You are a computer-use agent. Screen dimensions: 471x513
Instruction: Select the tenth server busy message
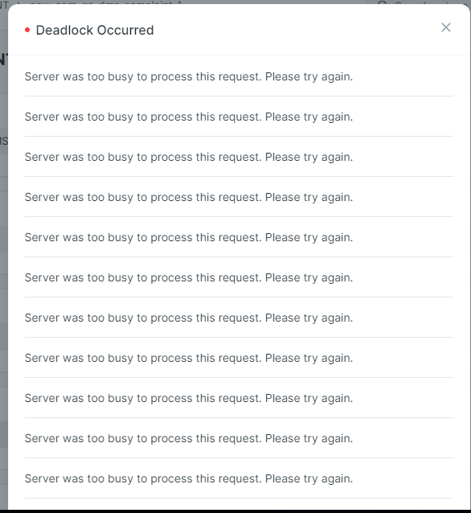[x=189, y=439]
